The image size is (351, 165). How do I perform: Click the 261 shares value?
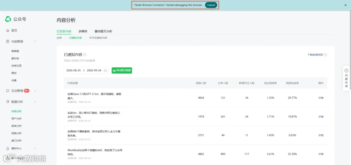(223, 116)
